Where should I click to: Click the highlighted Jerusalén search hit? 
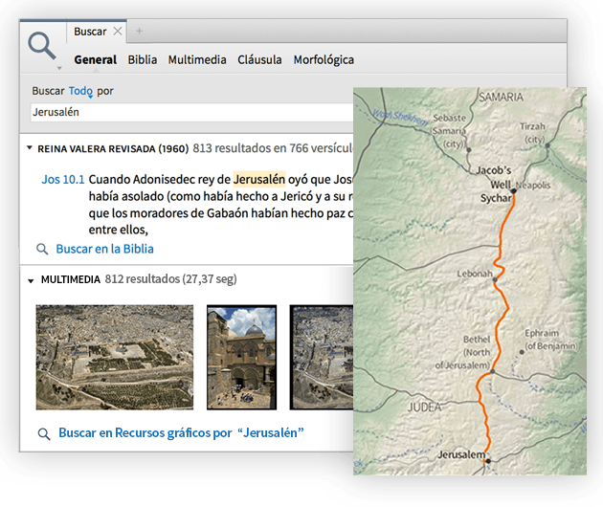coord(259,180)
